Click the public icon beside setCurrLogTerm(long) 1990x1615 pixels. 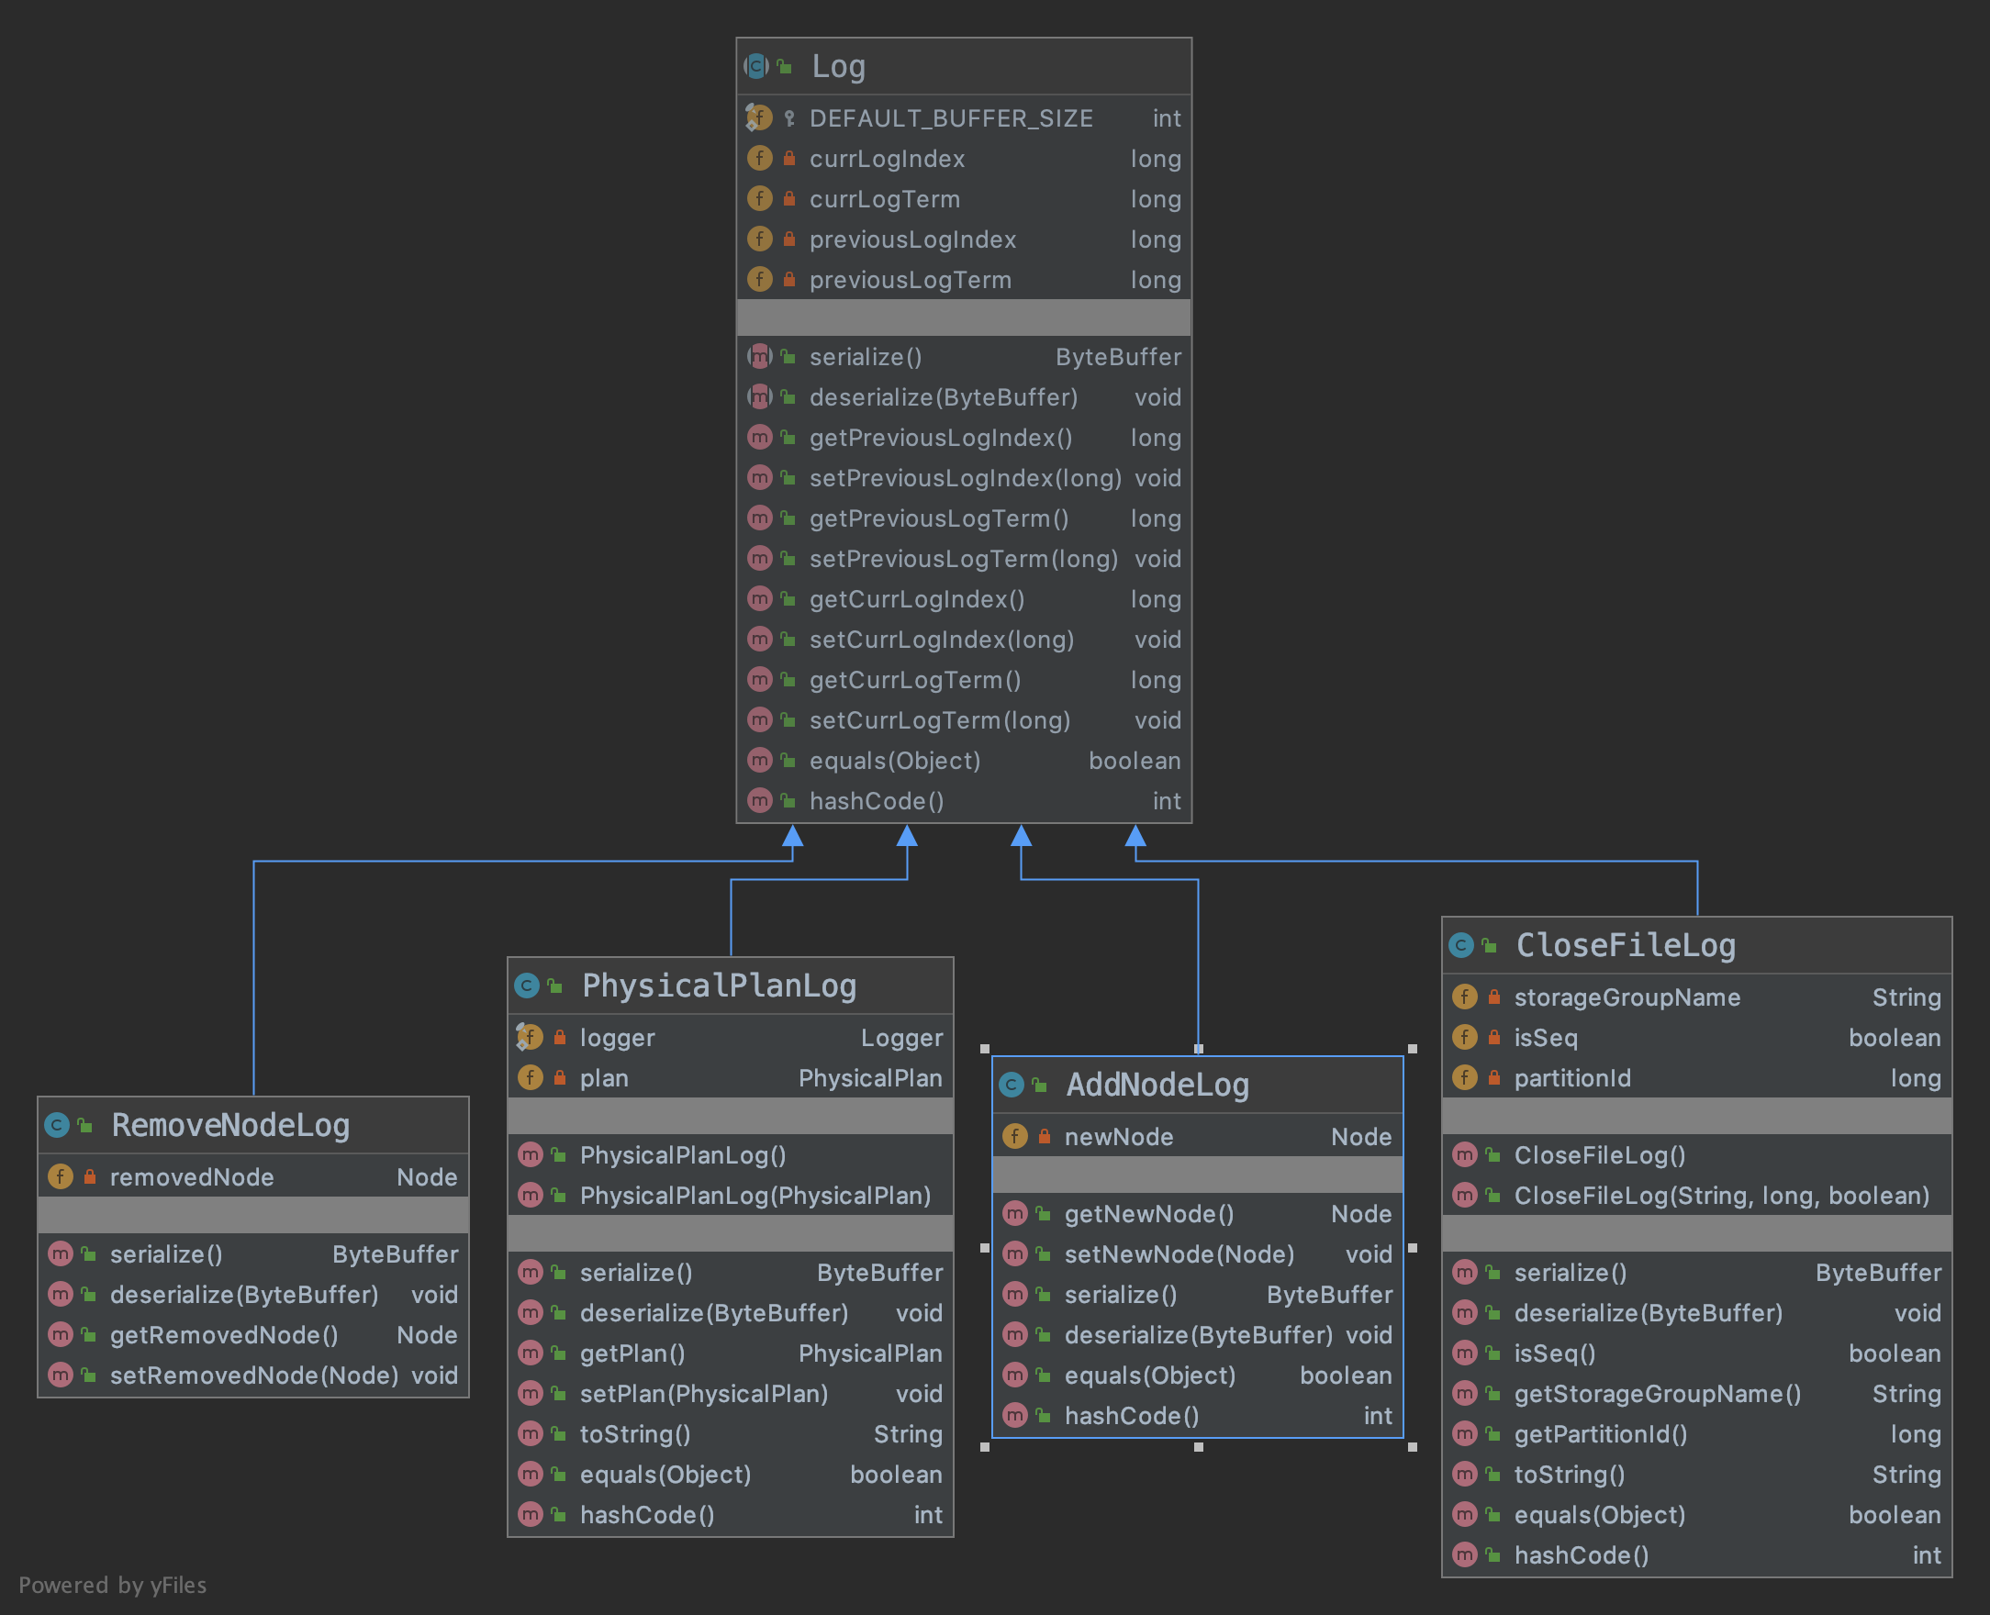pyautogui.click(x=788, y=720)
